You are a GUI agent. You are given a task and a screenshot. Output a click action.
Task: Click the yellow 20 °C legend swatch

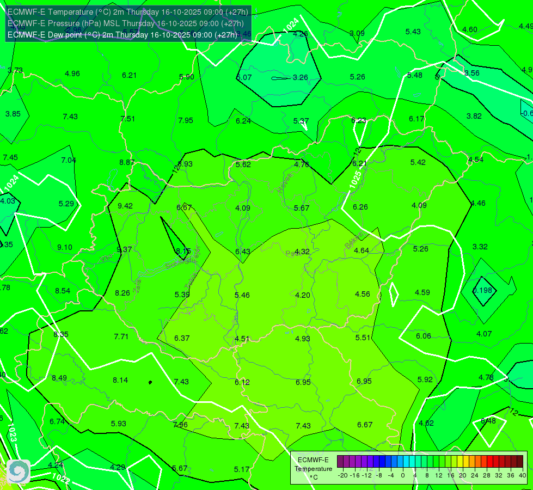click(x=460, y=462)
